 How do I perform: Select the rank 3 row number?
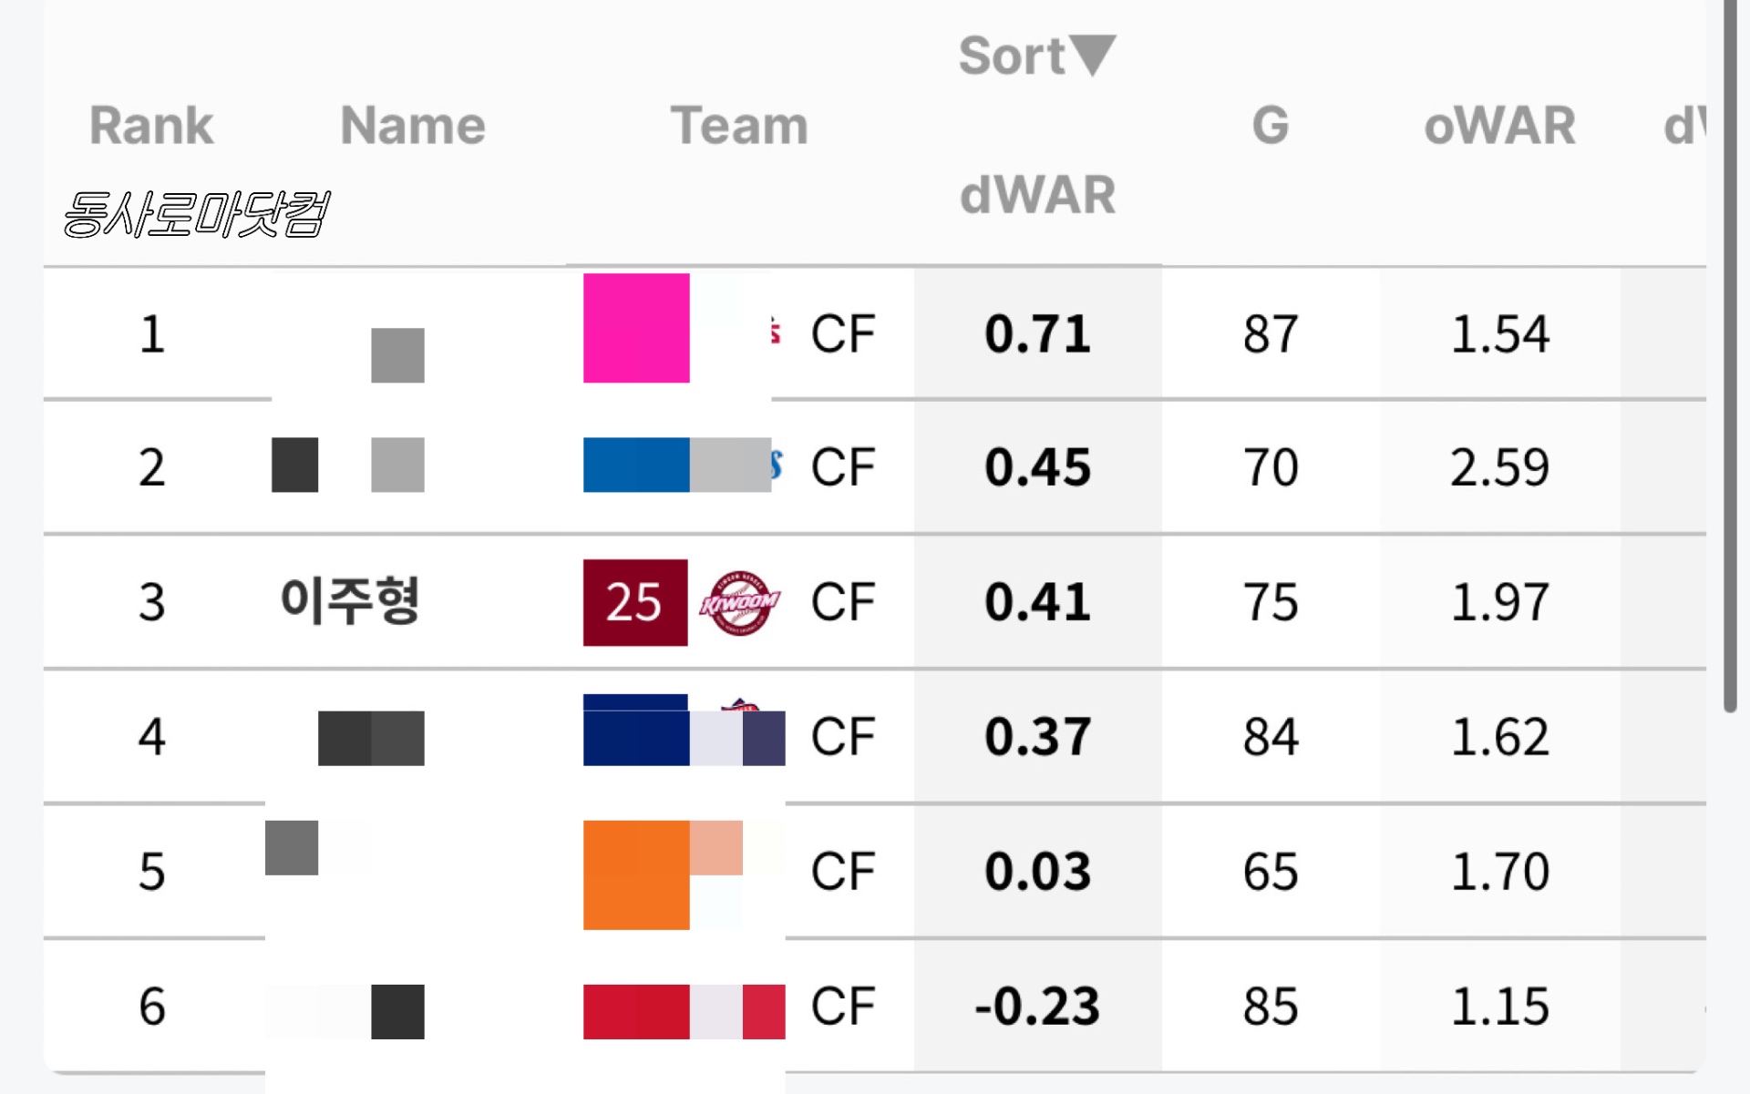(x=151, y=602)
